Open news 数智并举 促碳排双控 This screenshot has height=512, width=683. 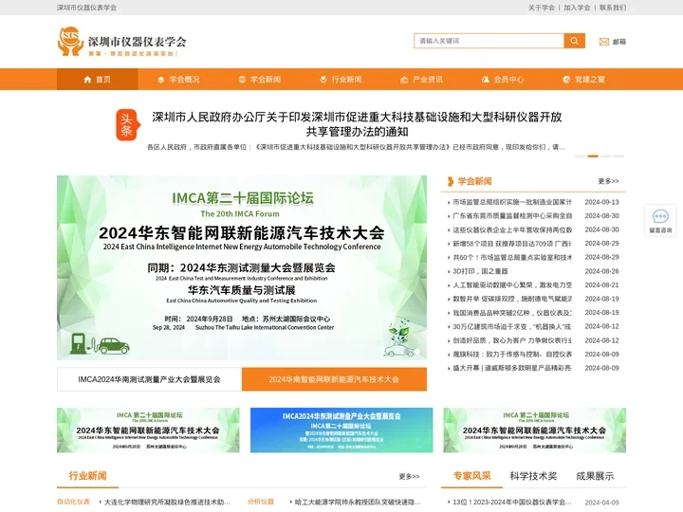coord(512,299)
